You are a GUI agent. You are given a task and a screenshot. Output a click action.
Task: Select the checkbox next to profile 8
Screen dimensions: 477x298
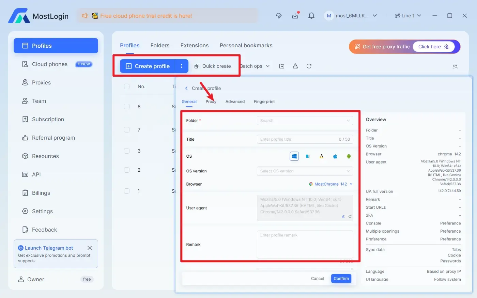pos(126,106)
